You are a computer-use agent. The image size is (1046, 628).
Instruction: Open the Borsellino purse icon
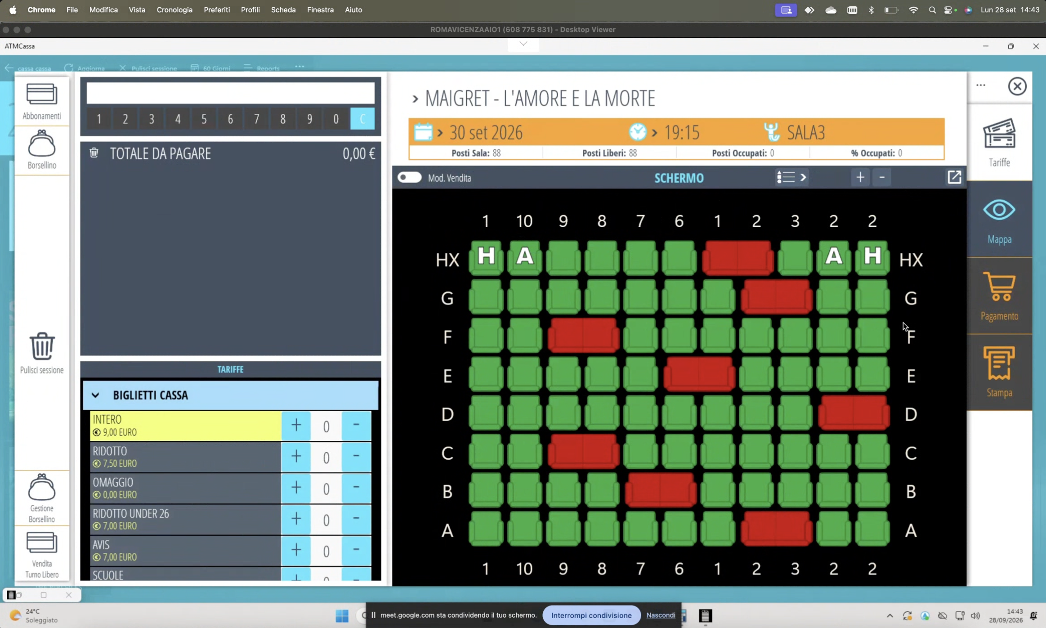point(42,143)
